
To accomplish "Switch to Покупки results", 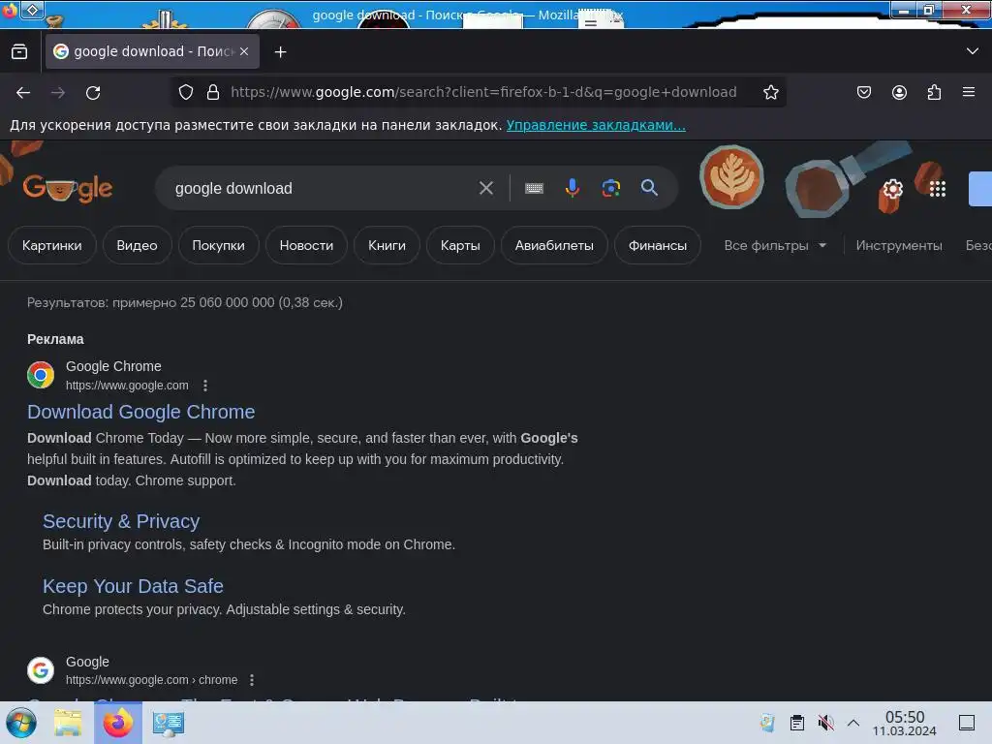I will coord(218,245).
